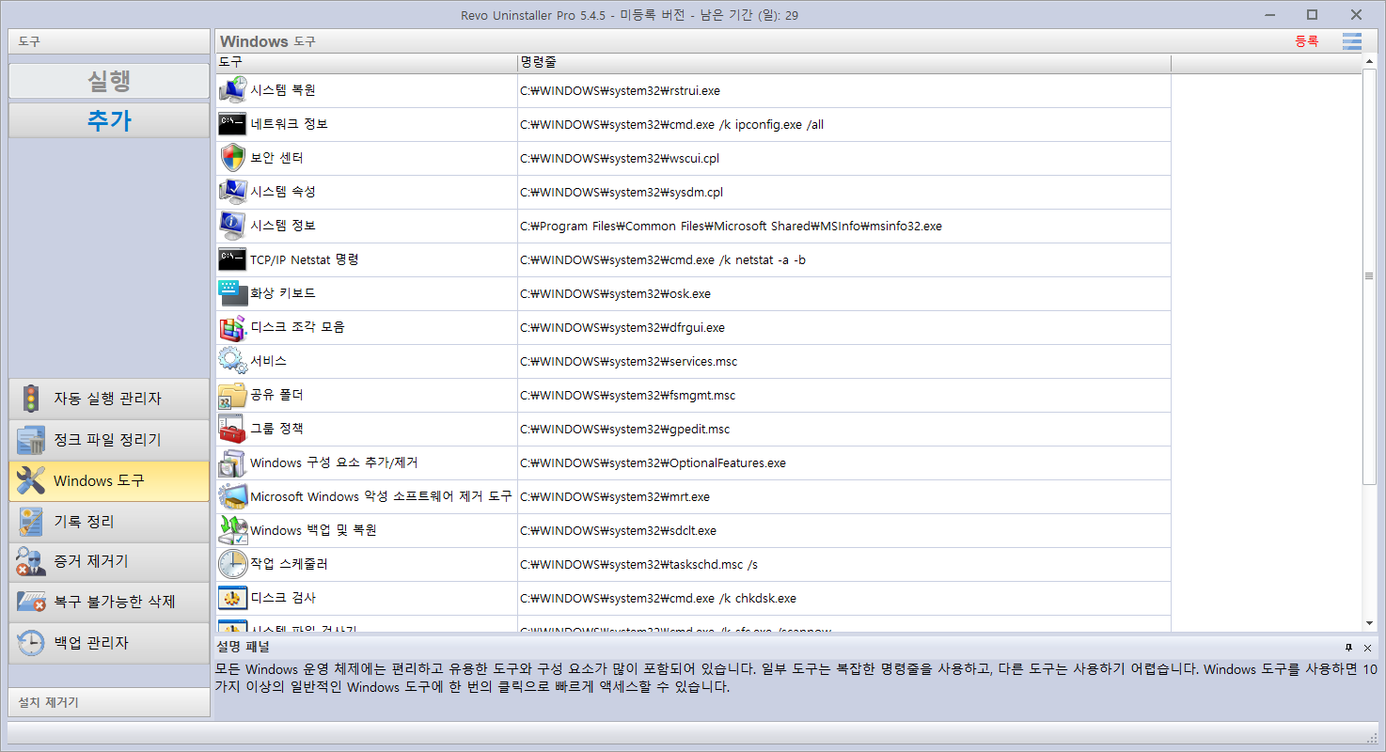
Task: Click the tool list scrollbar down arrow
Action: pos(1370,623)
